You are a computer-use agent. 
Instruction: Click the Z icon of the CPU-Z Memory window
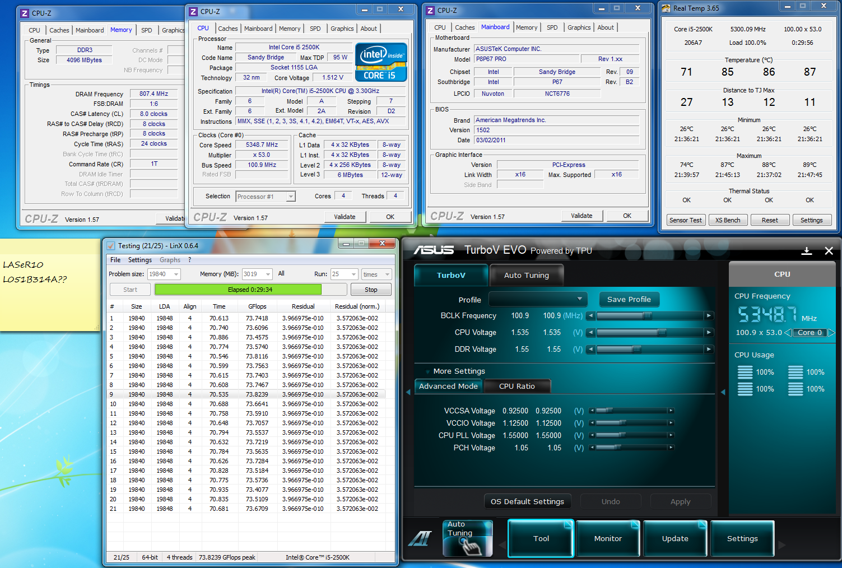coord(25,13)
